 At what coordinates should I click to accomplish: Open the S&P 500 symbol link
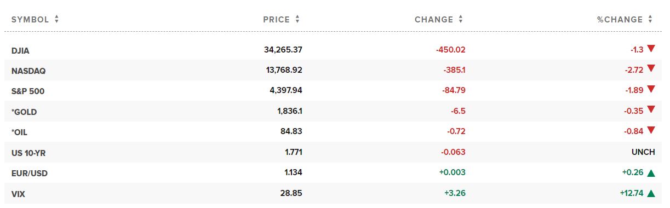pyautogui.click(x=28, y=91)
